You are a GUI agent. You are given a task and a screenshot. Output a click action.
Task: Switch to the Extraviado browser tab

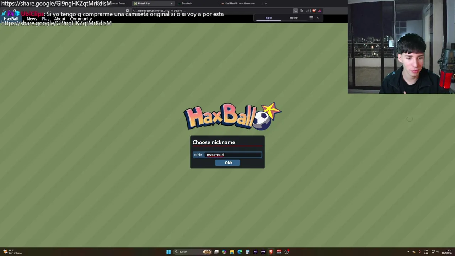196,4
